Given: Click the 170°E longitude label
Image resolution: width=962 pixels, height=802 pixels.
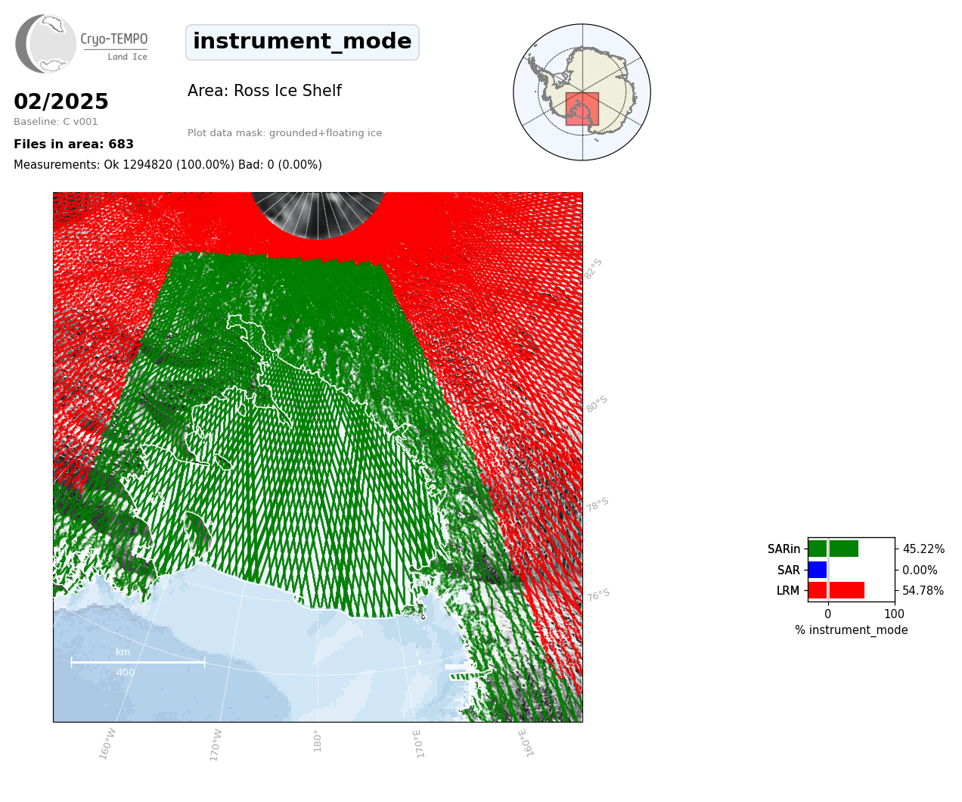Looking at the screenshot, I should coord(418,744).
